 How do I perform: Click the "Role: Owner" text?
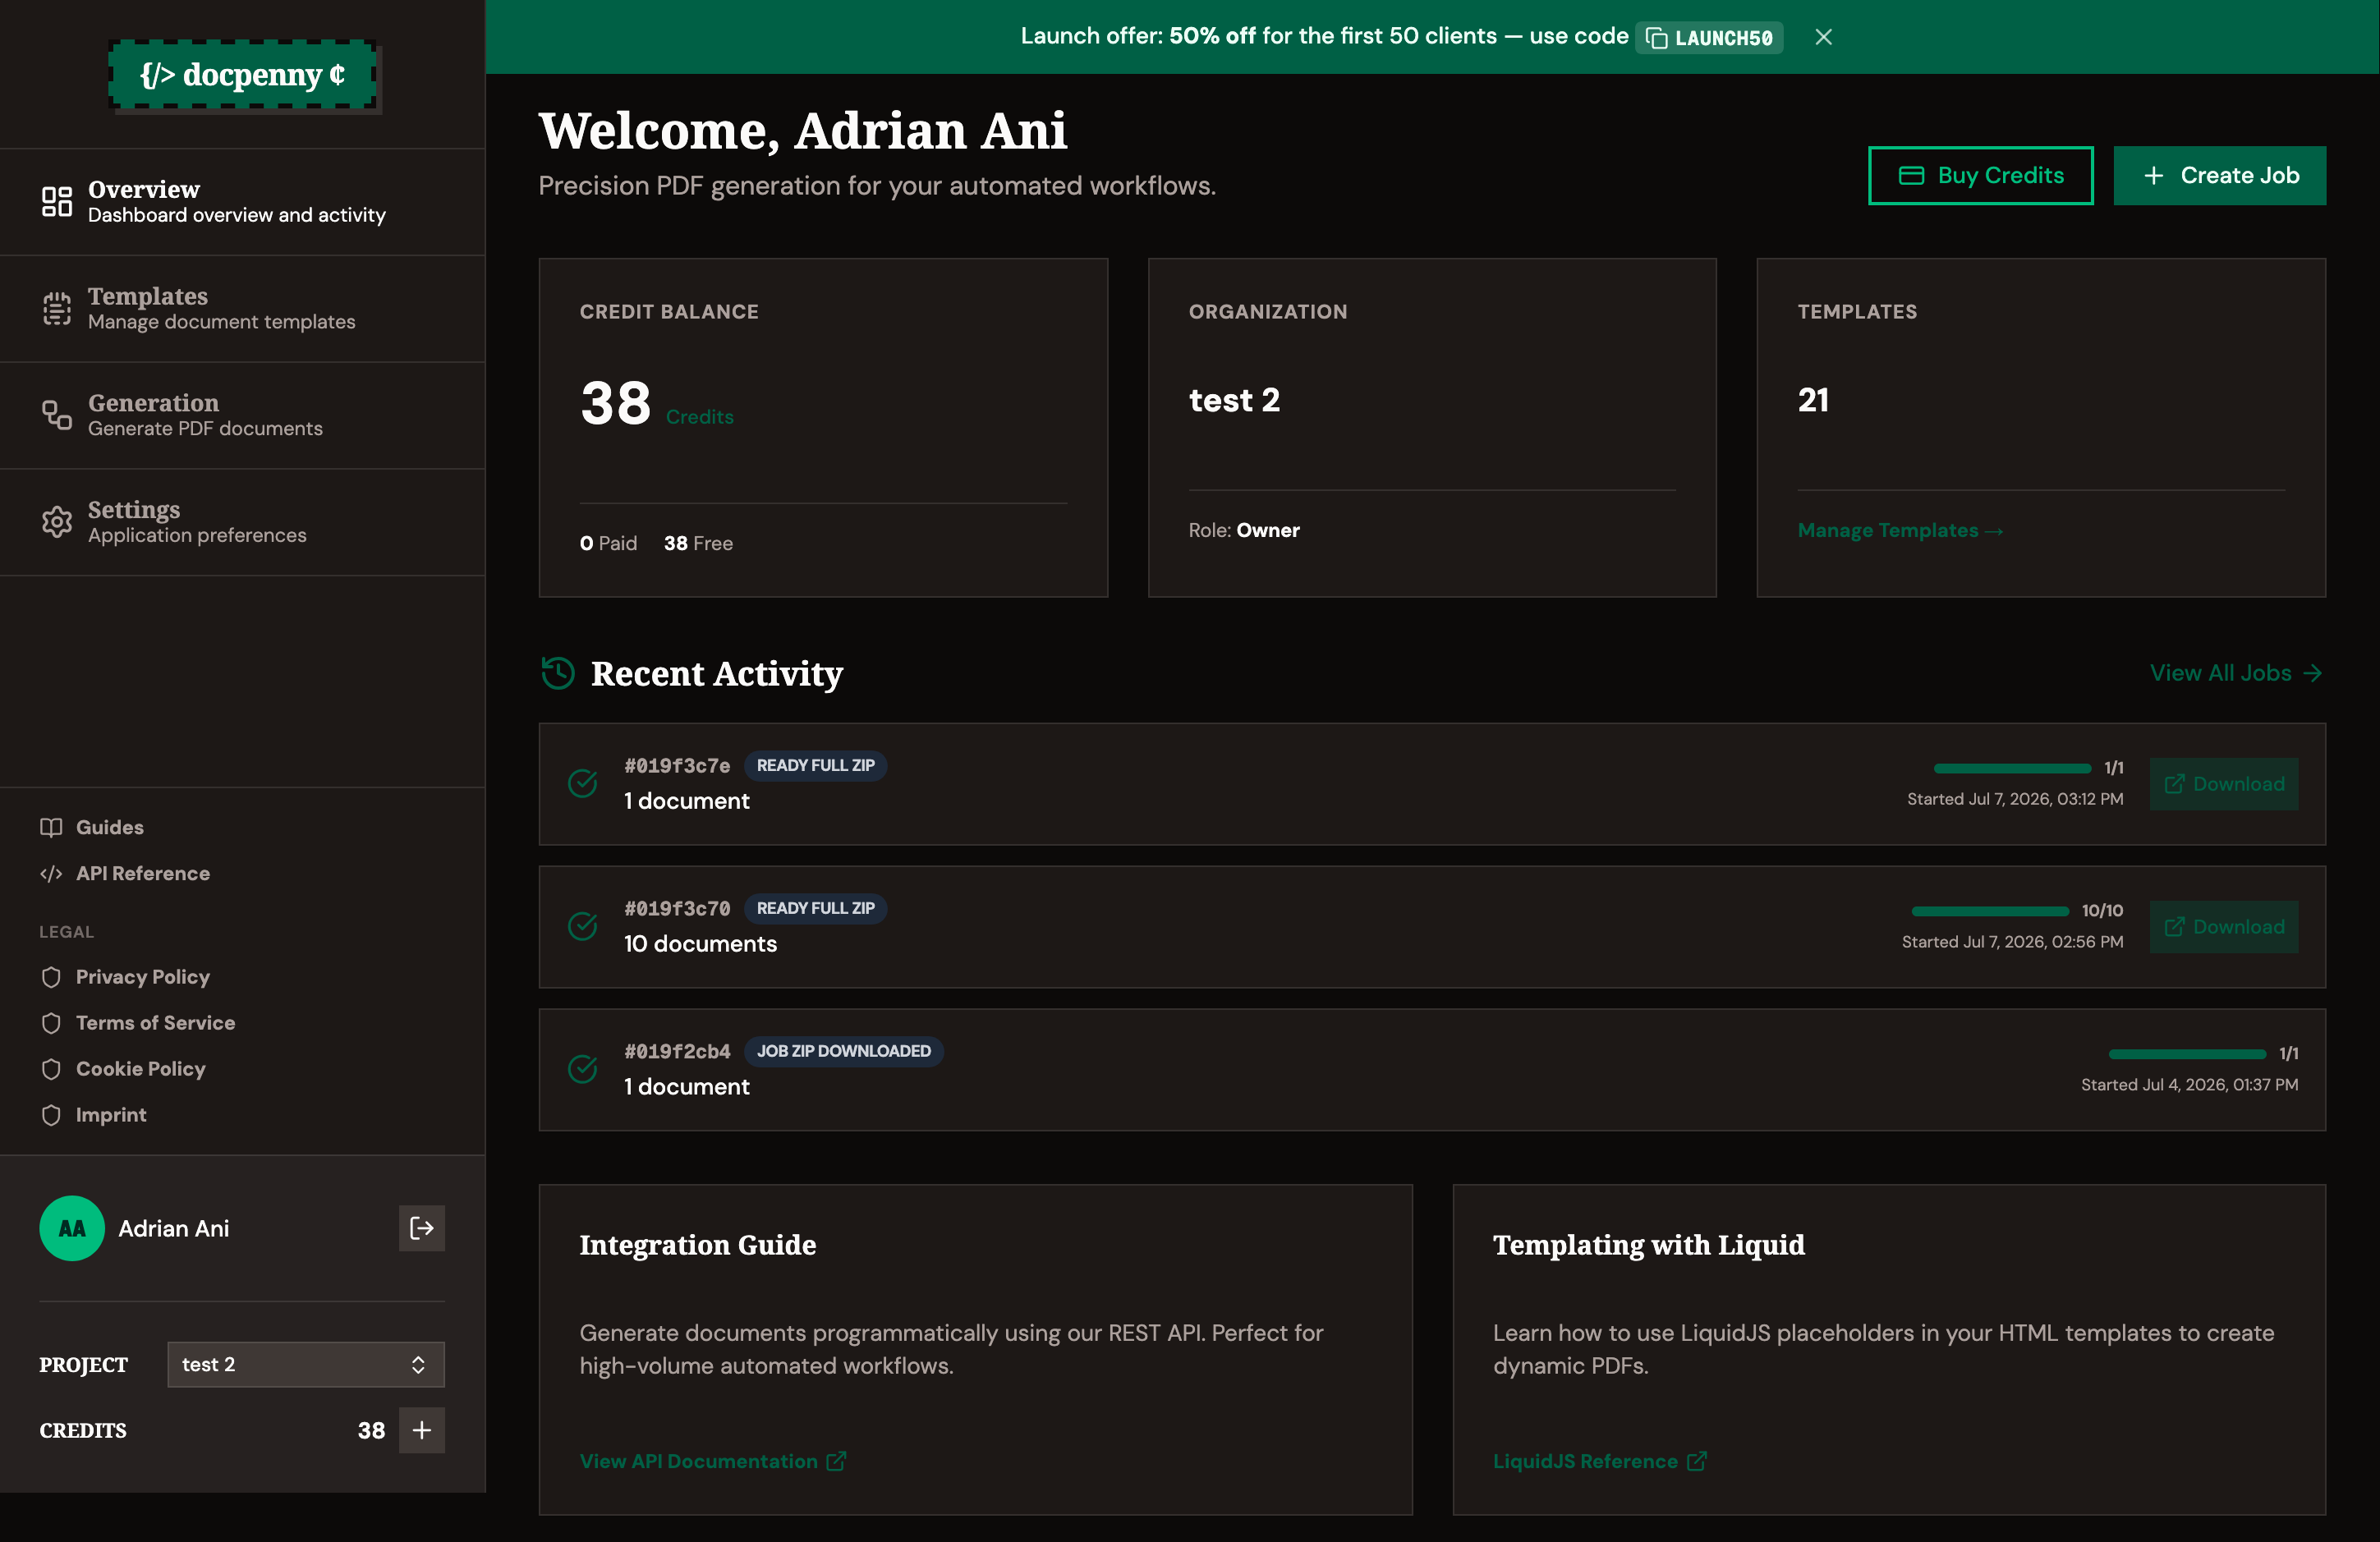1244,530
